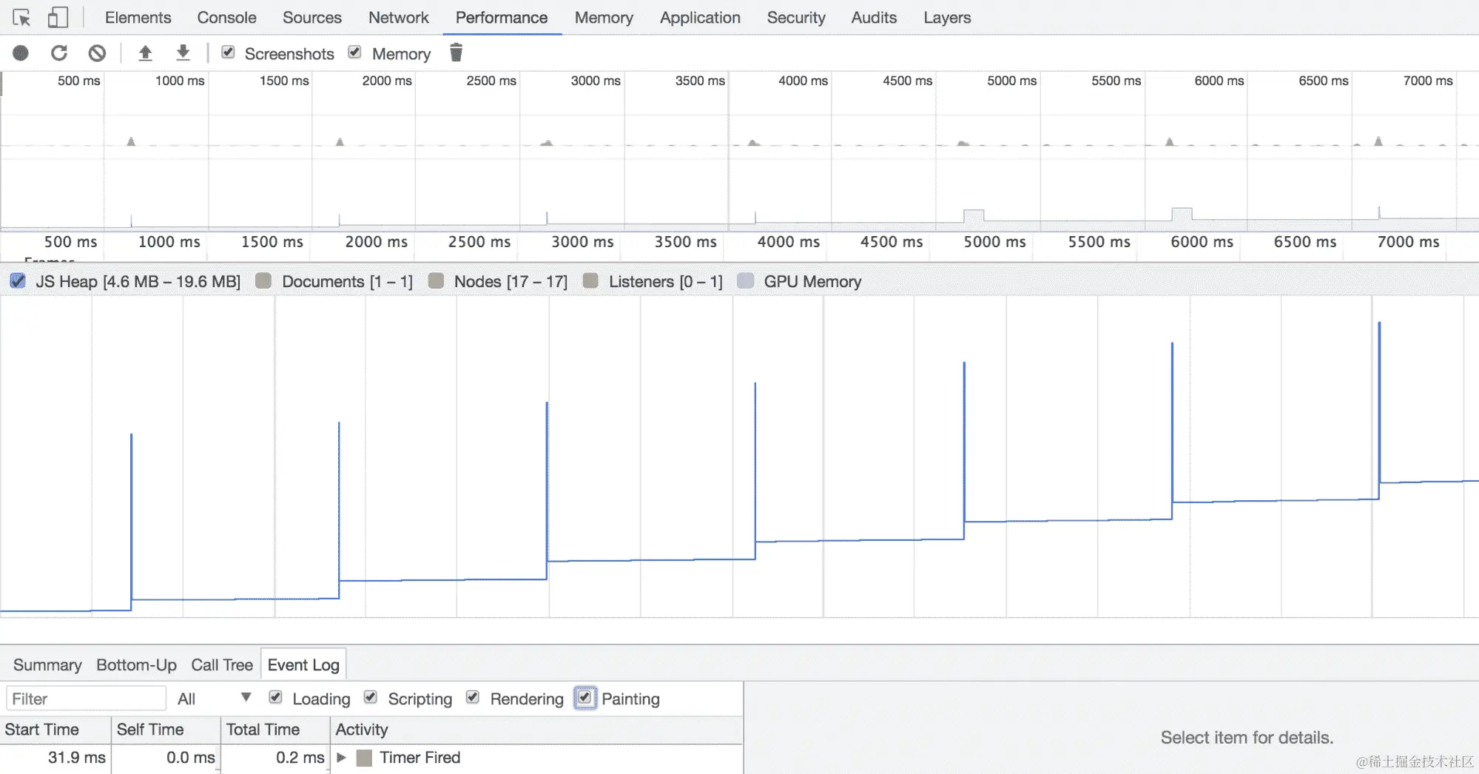Sort by Start Time column header
The width and height of the screenshot is (1479, 774).
(55, 730)
